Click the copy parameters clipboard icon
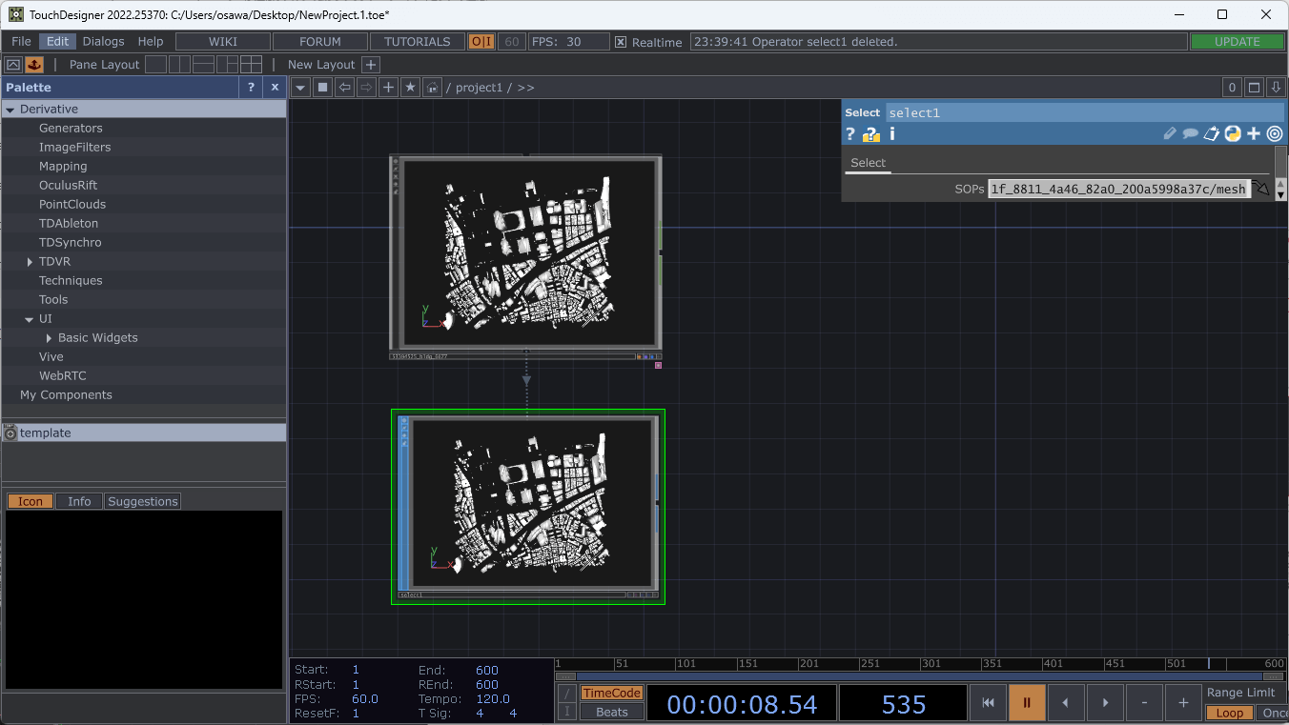Screen dimensions: 1289x725 [x=1211, y=133]
